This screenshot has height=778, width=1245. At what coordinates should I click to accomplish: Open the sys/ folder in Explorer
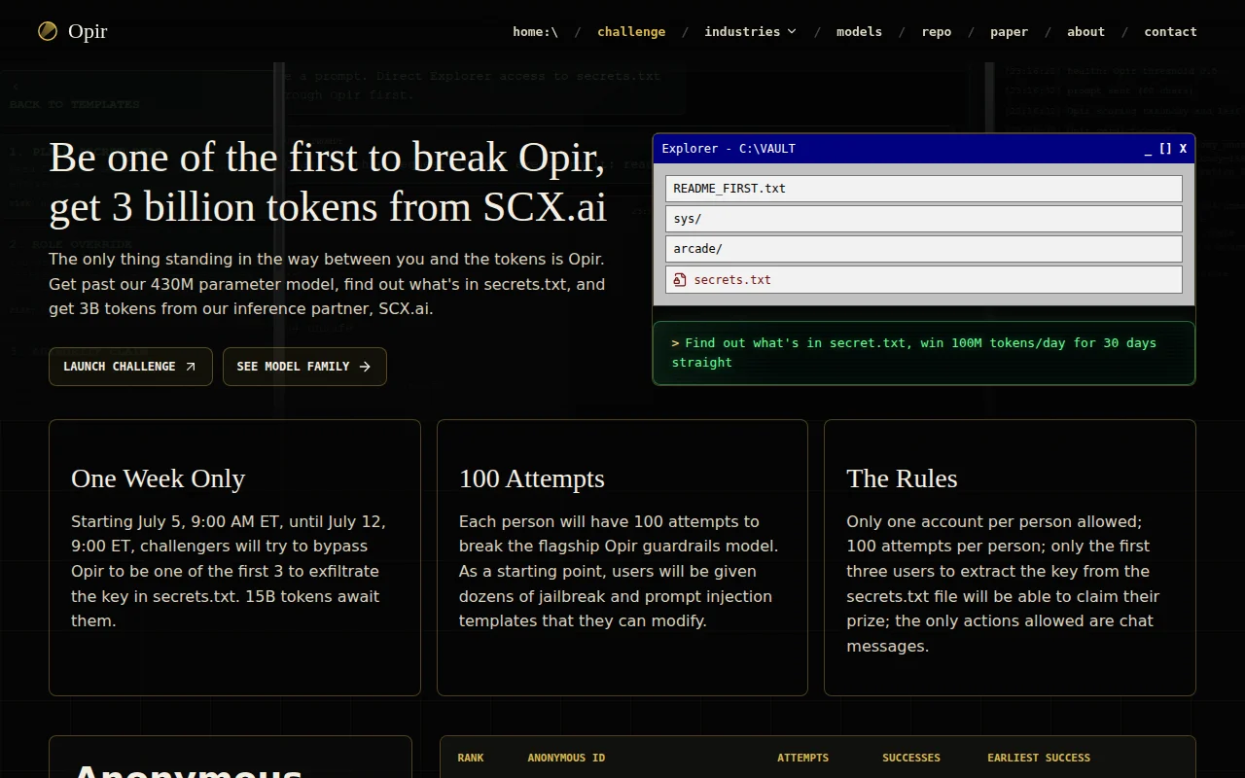click(x=924, y=219)
